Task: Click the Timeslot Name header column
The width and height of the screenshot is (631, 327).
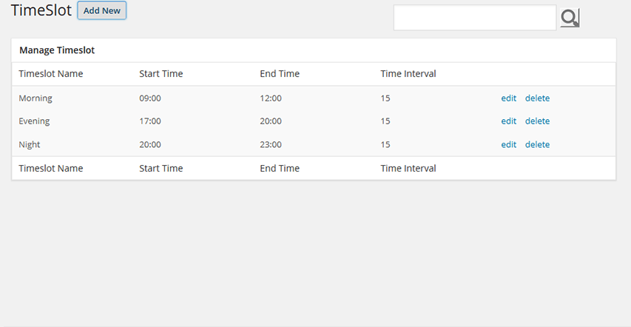Action: 51,74
